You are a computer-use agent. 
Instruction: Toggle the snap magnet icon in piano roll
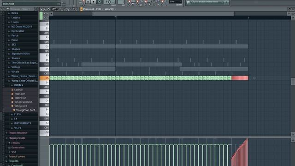click(48, 9)
